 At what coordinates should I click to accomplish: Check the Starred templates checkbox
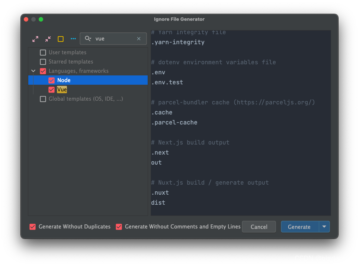tap(43, 62)
